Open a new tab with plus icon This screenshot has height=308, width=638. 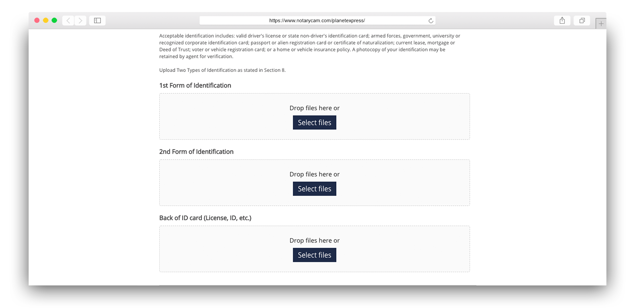(601, 24)
